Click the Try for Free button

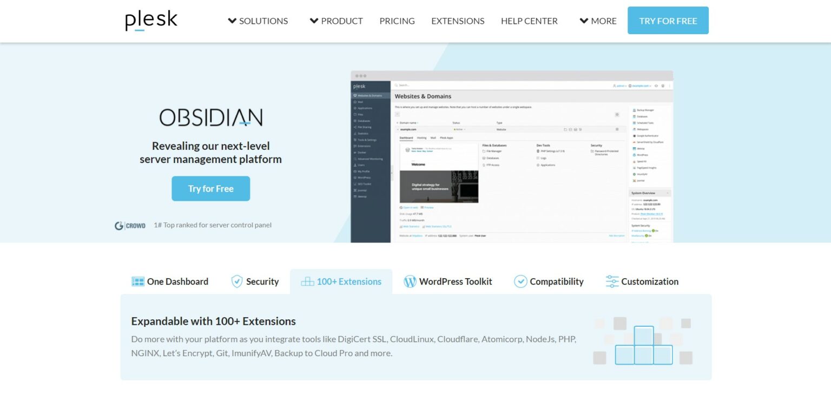click(x=210, y=188)
